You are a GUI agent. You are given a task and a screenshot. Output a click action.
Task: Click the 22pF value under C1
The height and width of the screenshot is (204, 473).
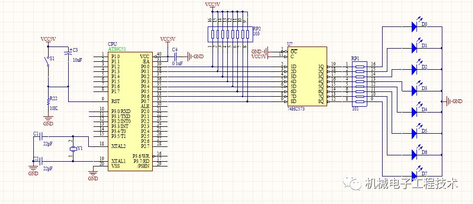(x=48, y=144)
